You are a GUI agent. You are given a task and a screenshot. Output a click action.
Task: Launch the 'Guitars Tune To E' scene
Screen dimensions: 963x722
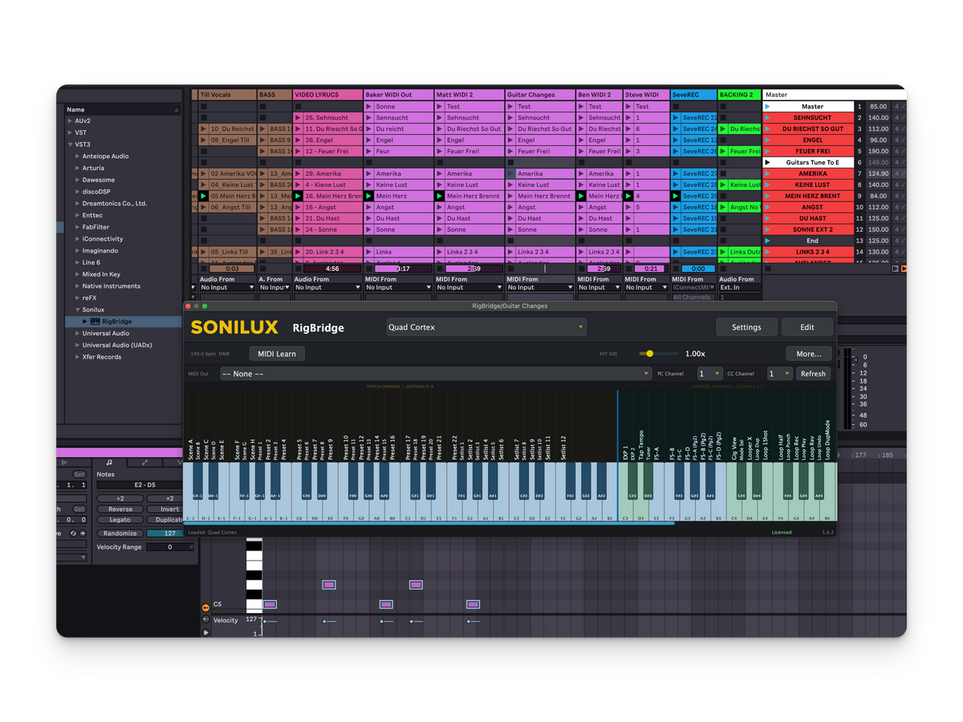(x=767, y=163)
